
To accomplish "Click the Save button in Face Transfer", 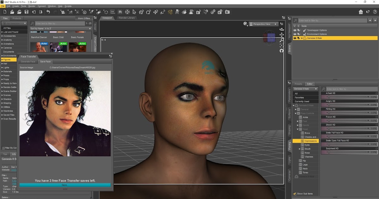I will click(x=65, y=185).
